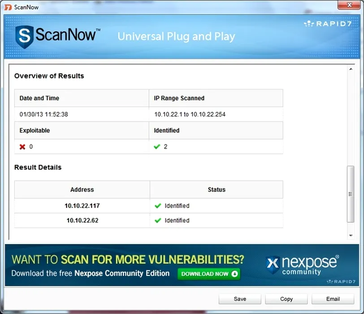Click the red X Exploitable icon
The image size is (364, 314).
click(22, 147)
